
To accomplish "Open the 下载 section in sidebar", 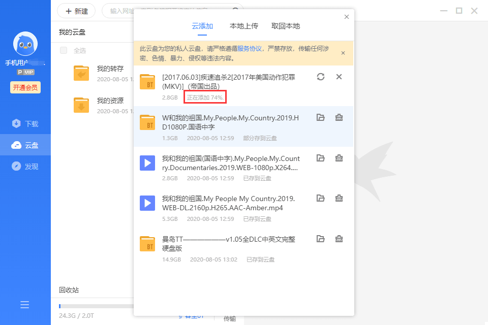I will 25,124.
